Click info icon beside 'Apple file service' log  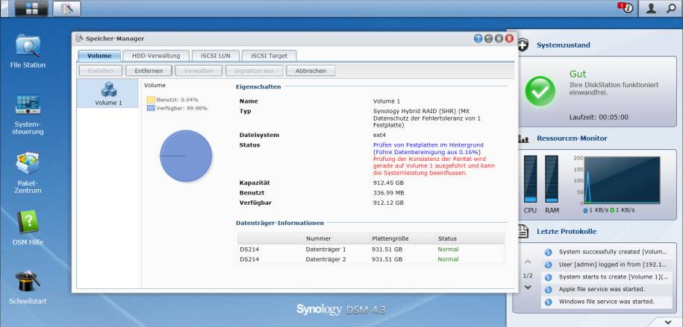(549, 289)
